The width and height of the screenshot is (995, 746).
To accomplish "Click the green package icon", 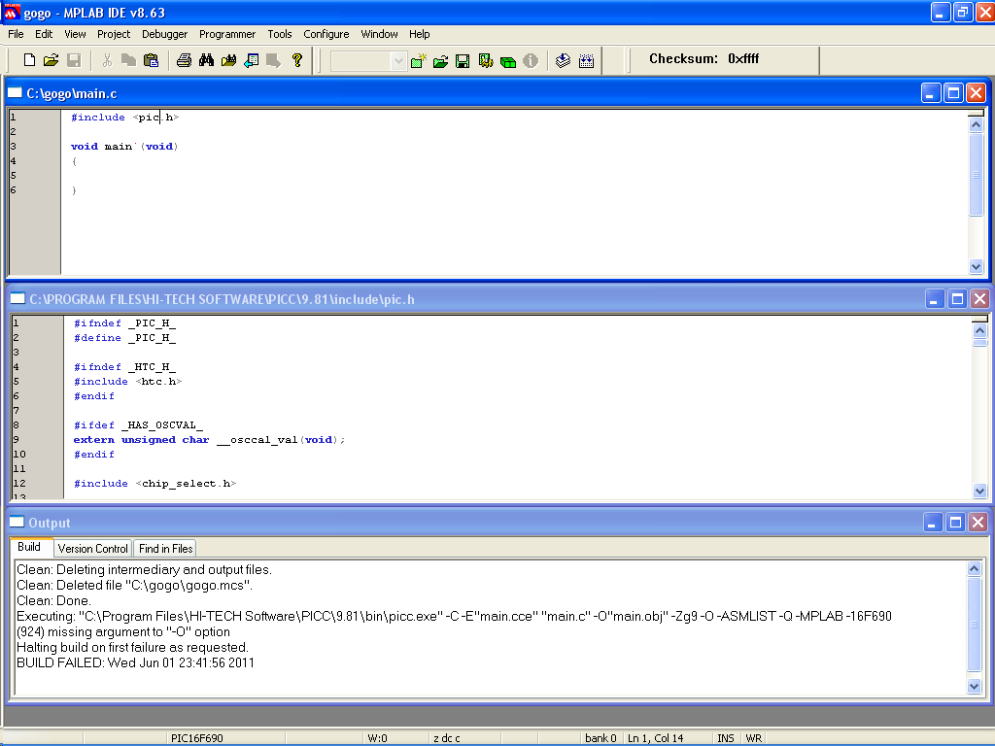I will click(507, 61).
